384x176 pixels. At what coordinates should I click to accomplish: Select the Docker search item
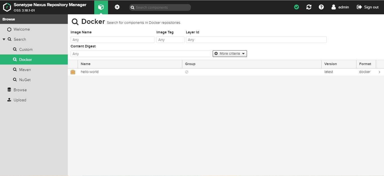(x=34, y=60)
